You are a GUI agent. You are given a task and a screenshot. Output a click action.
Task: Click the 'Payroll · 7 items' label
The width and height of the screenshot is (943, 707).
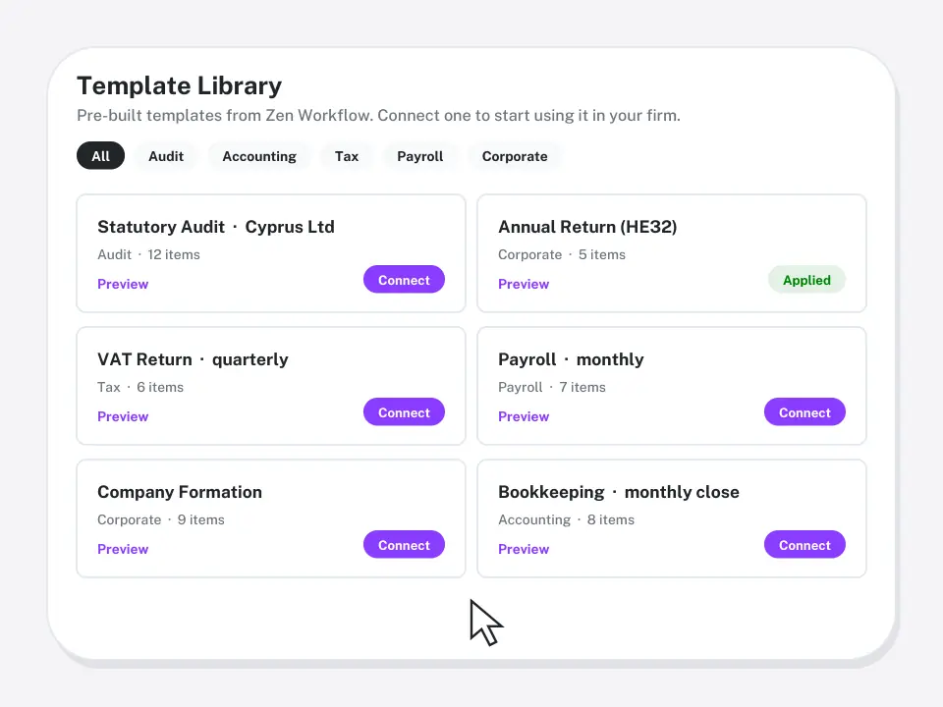[551, 387]
